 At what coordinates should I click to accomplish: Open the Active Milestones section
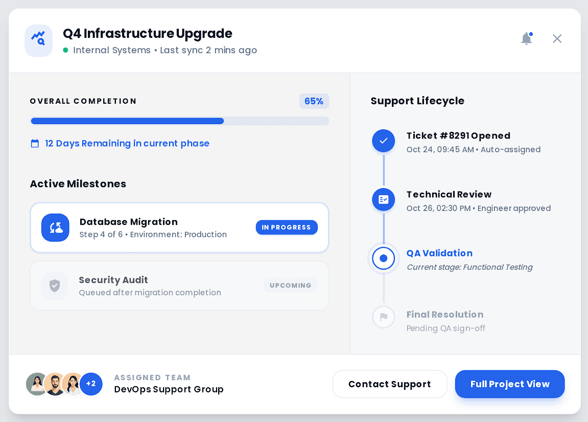pyautogui.click(x=78, y=183)
